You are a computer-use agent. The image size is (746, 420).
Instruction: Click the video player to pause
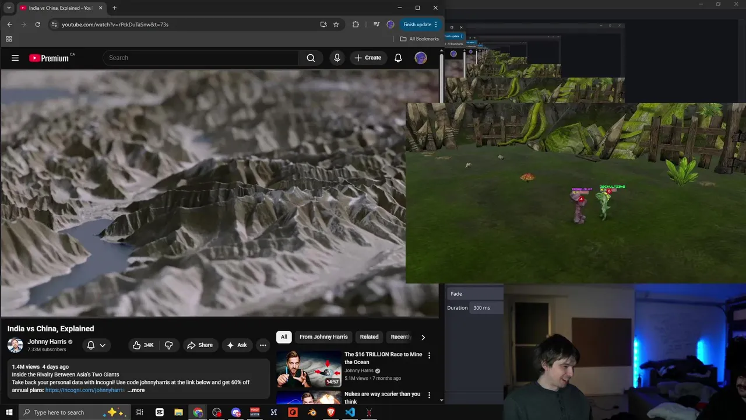click(x=204, y=194)
